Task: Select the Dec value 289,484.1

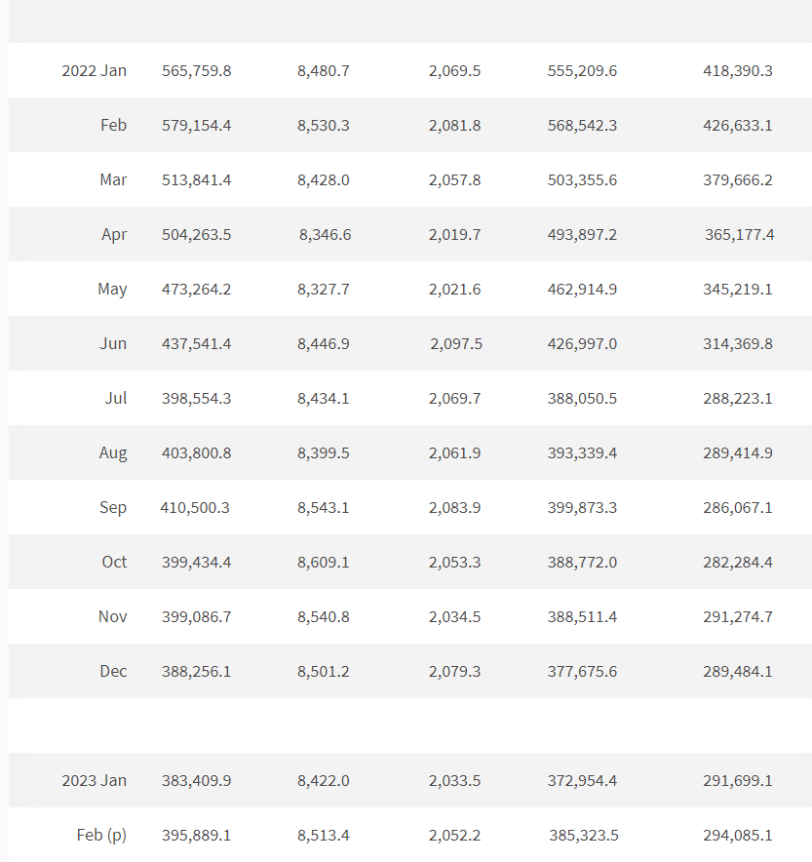Action: [737, 671]
